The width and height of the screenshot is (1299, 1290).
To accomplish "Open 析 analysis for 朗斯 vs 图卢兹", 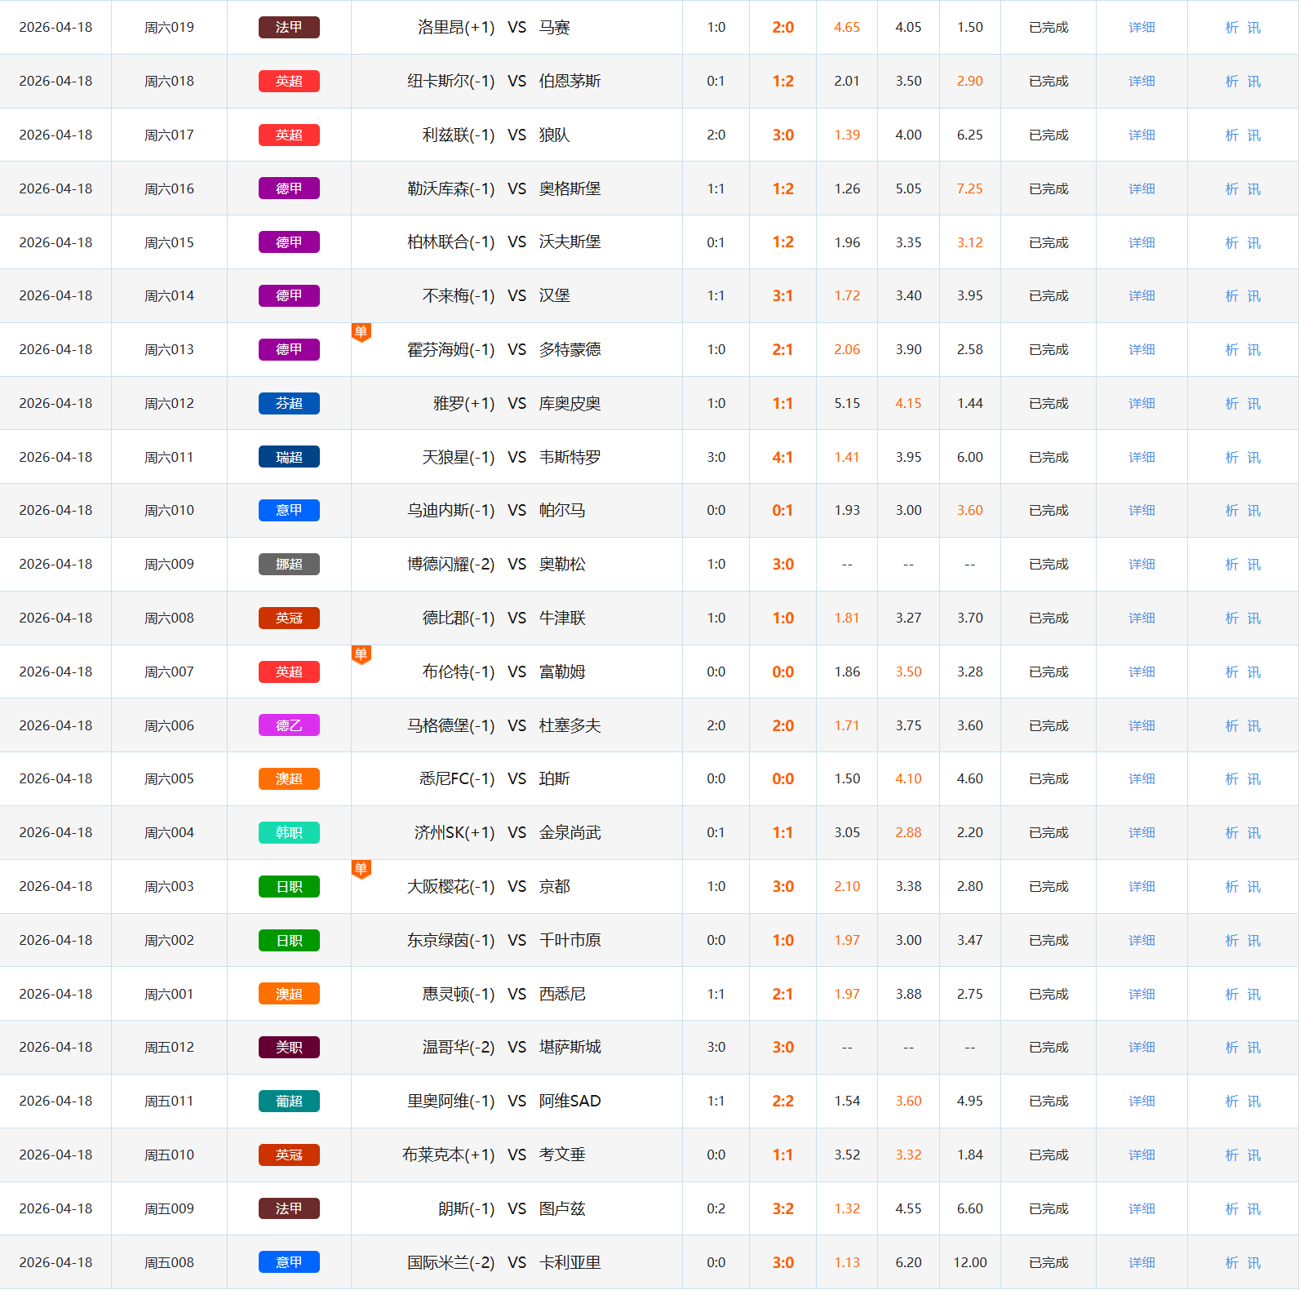I will [1231, 1208].
